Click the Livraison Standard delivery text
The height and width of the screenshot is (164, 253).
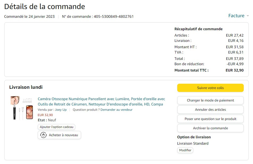[x=193, y=144]
